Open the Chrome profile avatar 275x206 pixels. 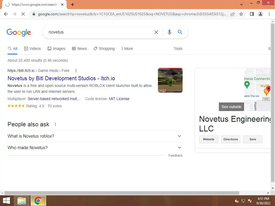click(260, 14)
